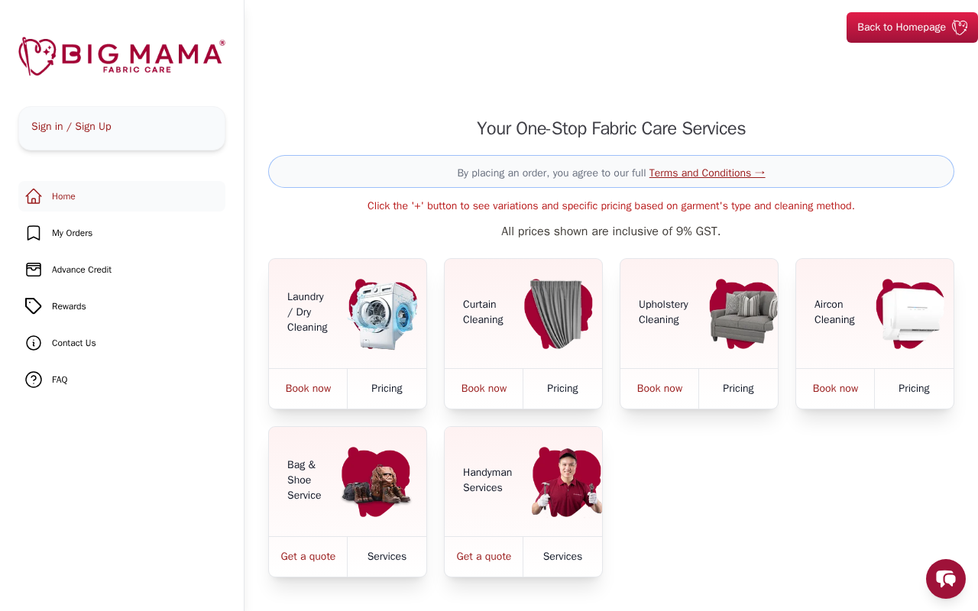The image size is (978, 611).
Task: Click the My Orders bookmark icon
Action: [x=34, y=233]
